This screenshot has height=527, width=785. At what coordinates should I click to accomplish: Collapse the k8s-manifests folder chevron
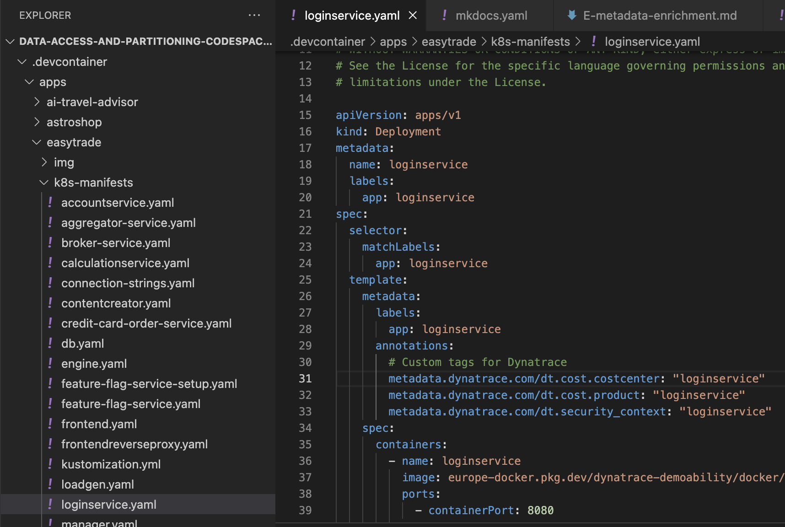(x=44, y=183)
